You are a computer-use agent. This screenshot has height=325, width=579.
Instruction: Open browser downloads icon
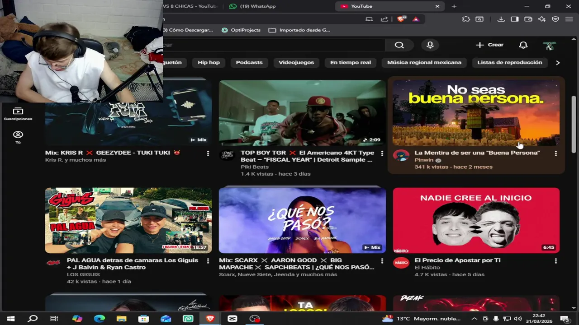click(x=501, y=19)
